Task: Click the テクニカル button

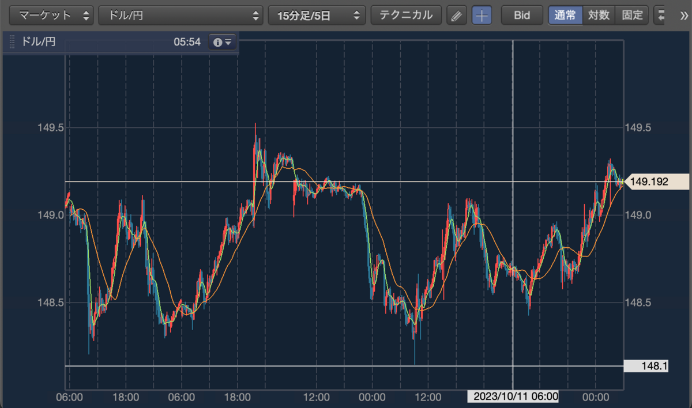Action: coord(406,16)
